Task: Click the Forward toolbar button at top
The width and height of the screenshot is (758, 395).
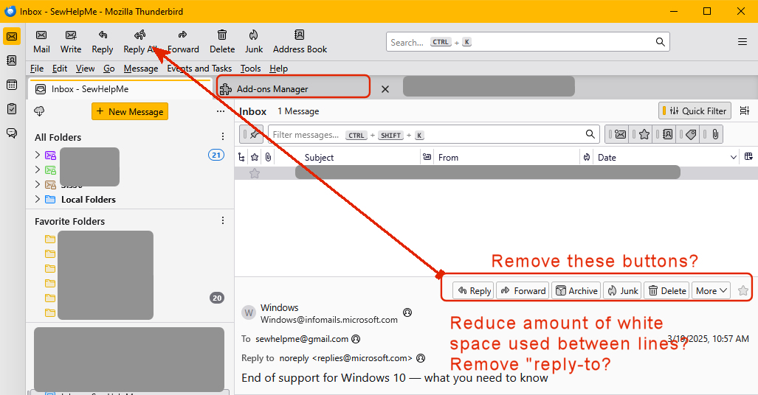Action: 183,41
